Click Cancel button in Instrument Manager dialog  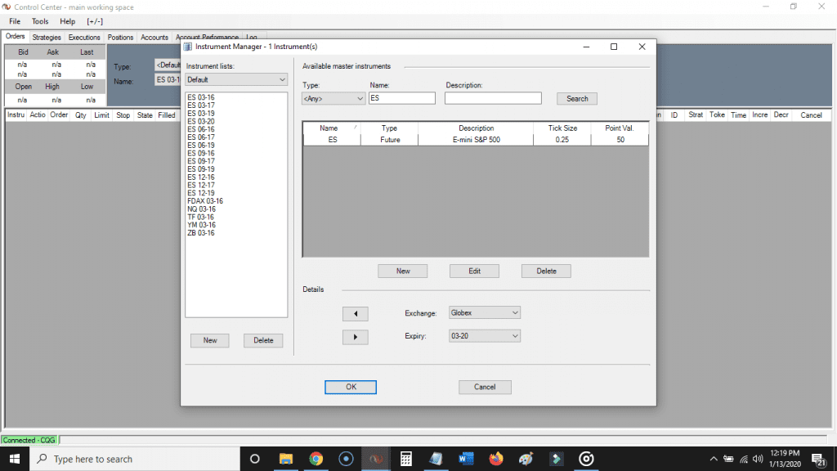(485, 387)
